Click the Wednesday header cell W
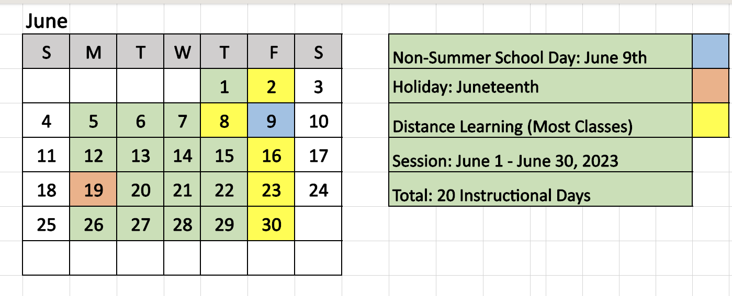This screenshot has height=296, width=732. 182,52
